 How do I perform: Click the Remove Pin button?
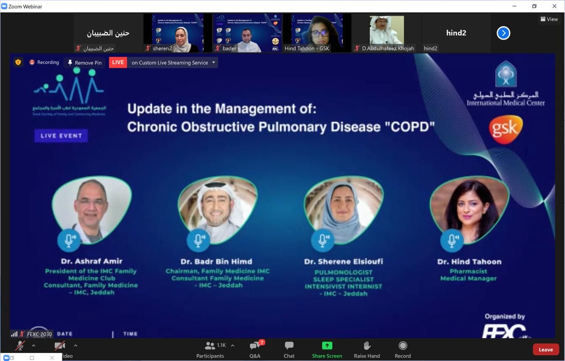point(84,63)
